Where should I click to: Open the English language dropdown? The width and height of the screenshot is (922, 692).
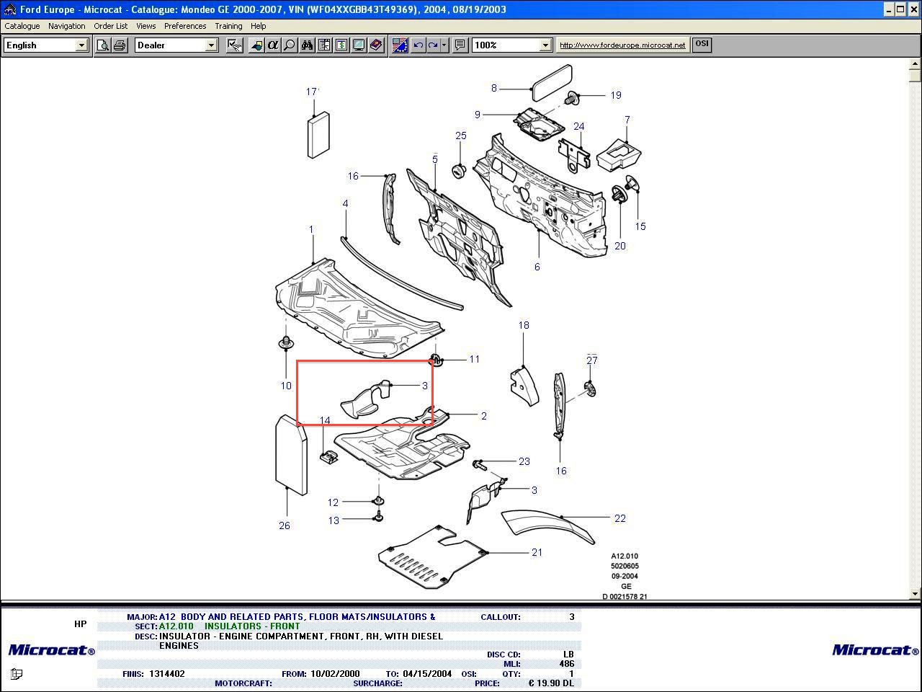click(81, 45)
